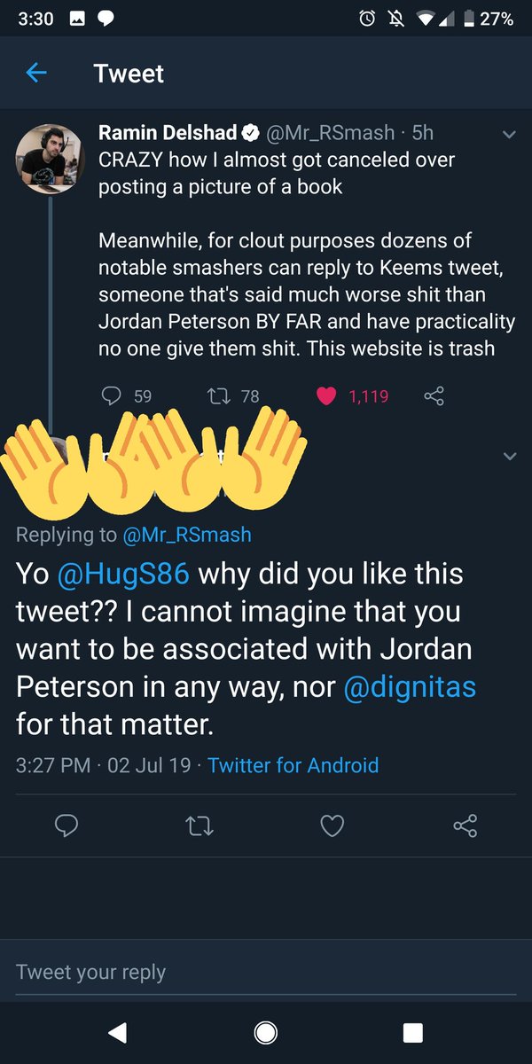Image resolution: width=532 pixels, height=1064 pixels.
Task: Expand options chevron on Ramin's tweet
Action: point(509,135)
